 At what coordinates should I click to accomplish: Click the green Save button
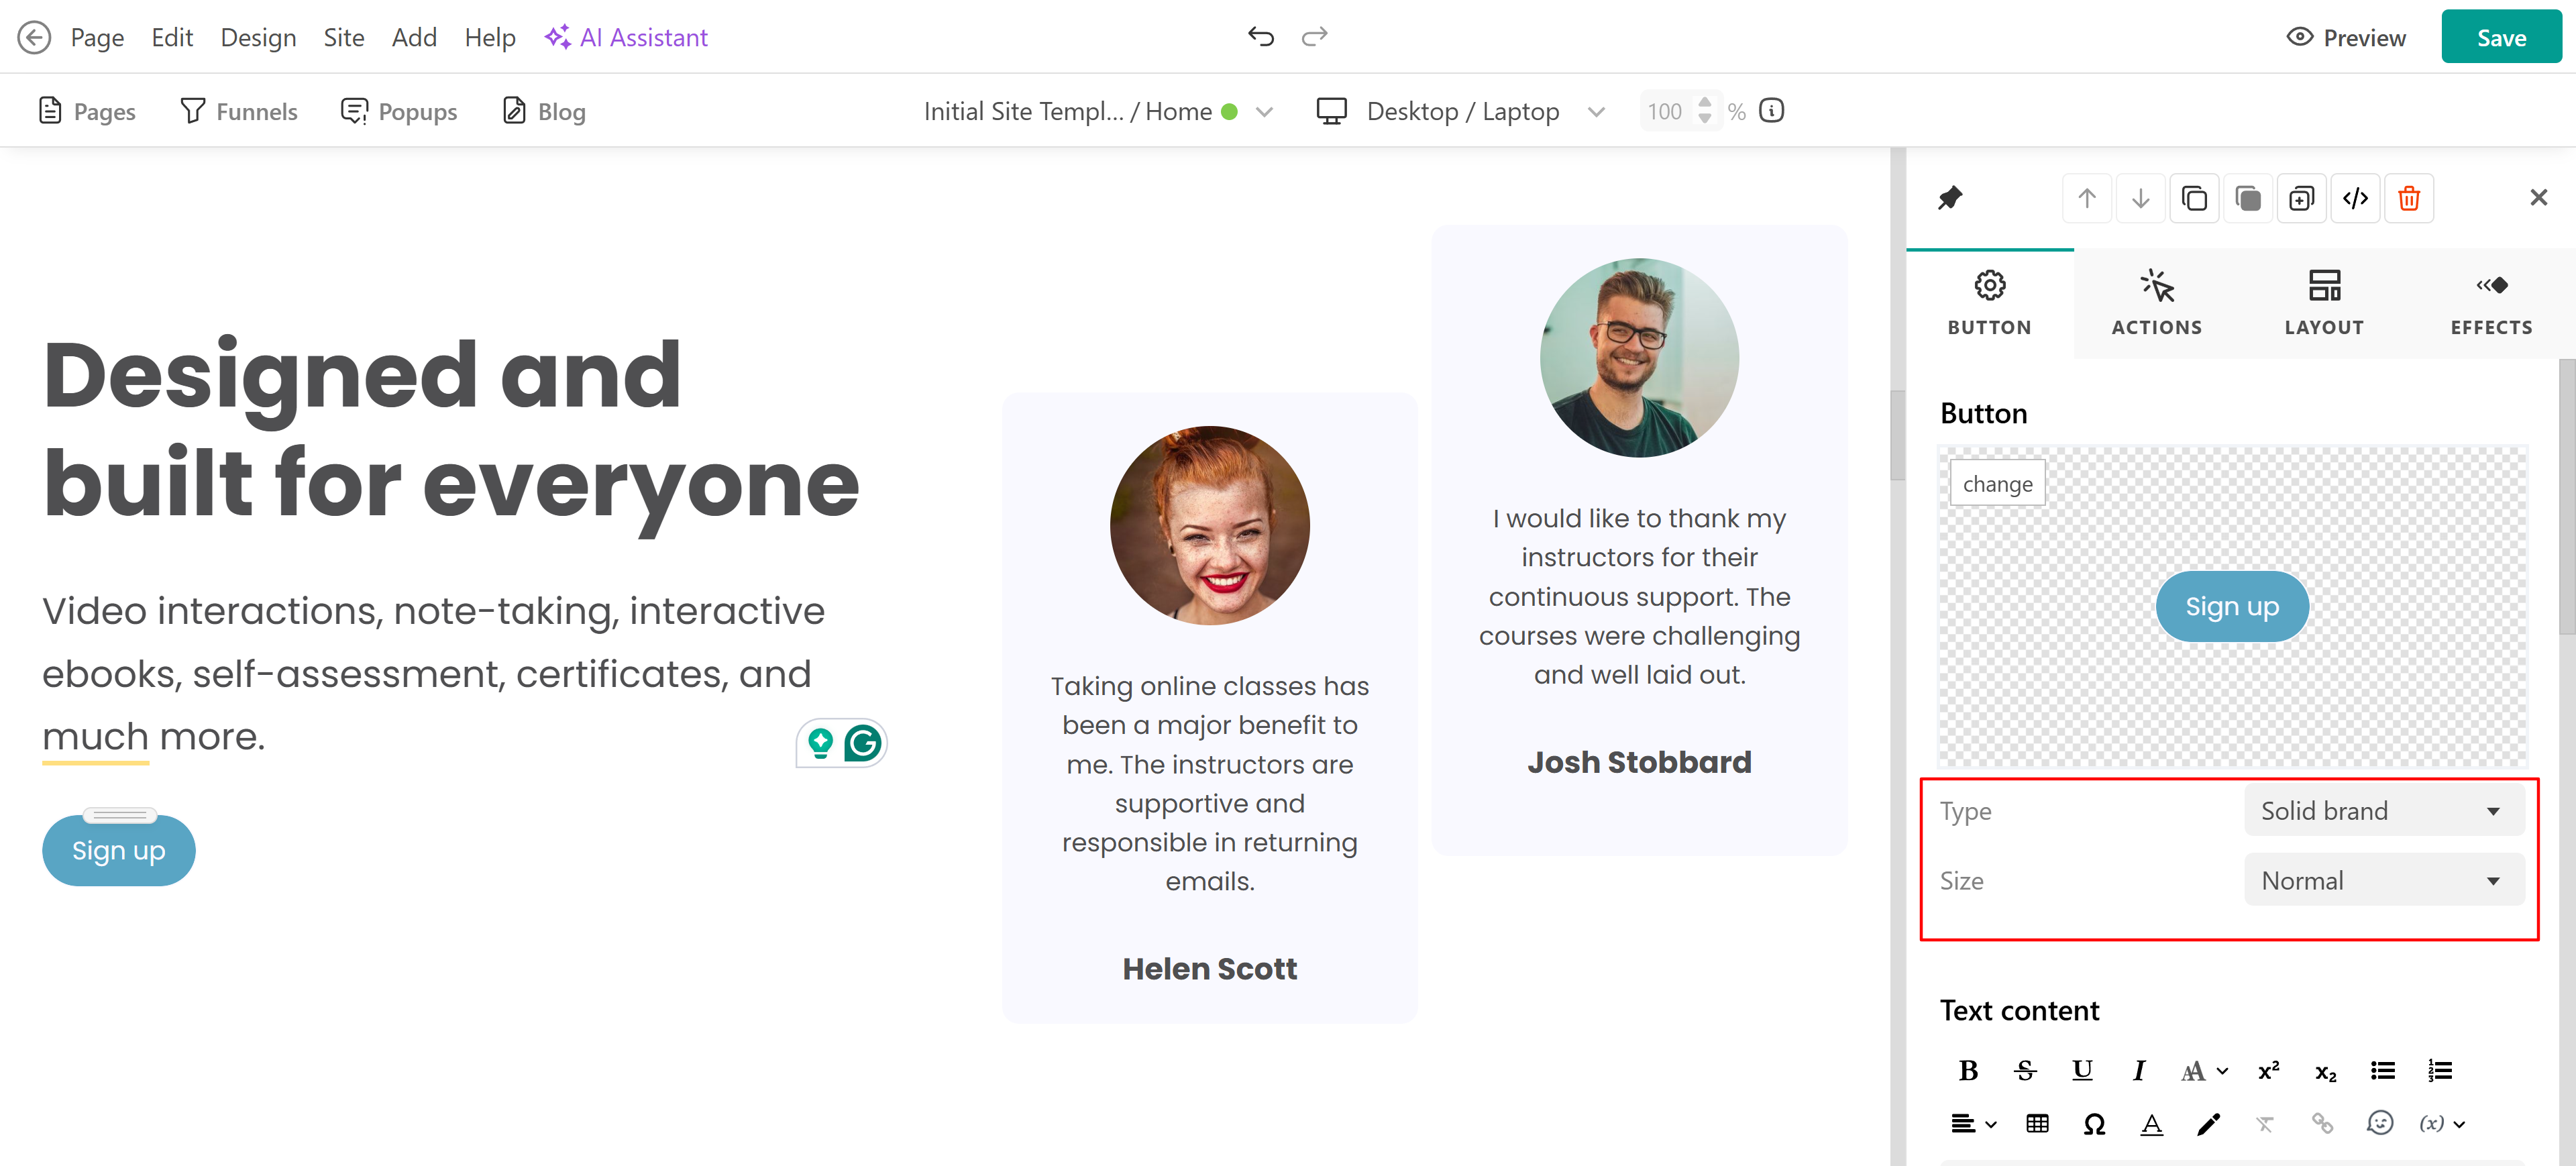(x=2500, y=38)
